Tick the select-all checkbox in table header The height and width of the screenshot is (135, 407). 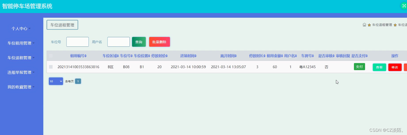[51, 56]
